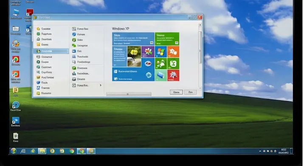Select the 'Powbxbloys' item in middle list

pyautogui.click(x=81, y=62)
